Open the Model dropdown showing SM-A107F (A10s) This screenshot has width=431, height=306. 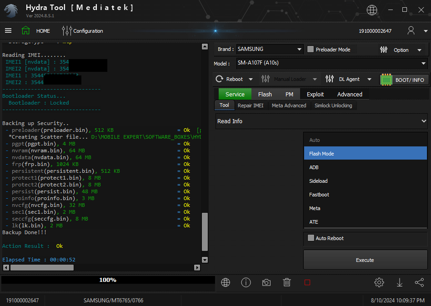(332, 63)
